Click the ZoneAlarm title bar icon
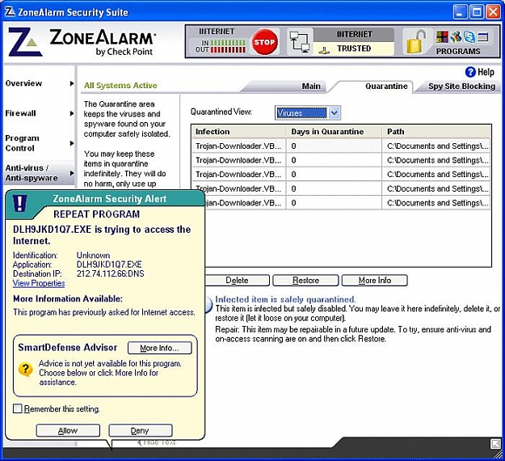 point(10,11)
